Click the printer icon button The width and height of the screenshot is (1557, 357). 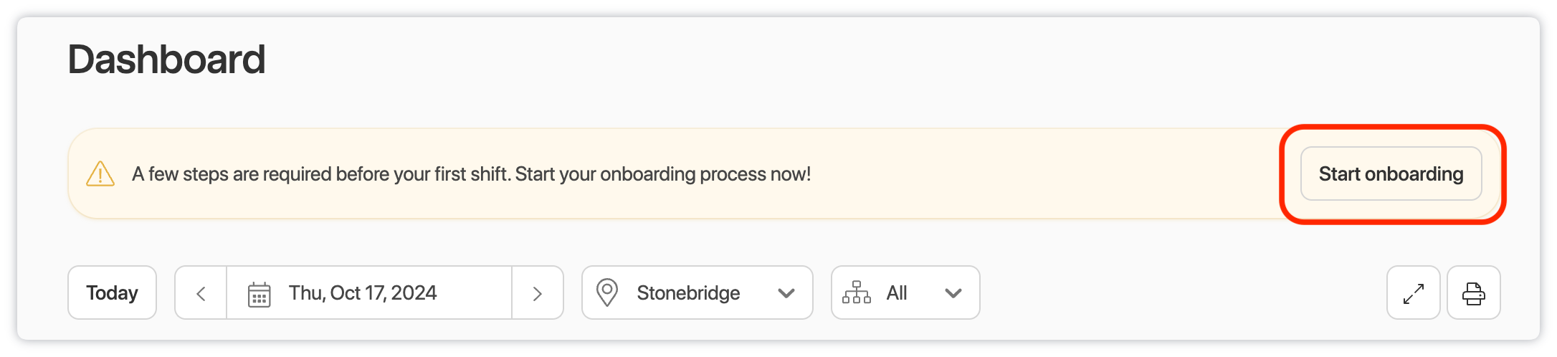click(1473, 293)
